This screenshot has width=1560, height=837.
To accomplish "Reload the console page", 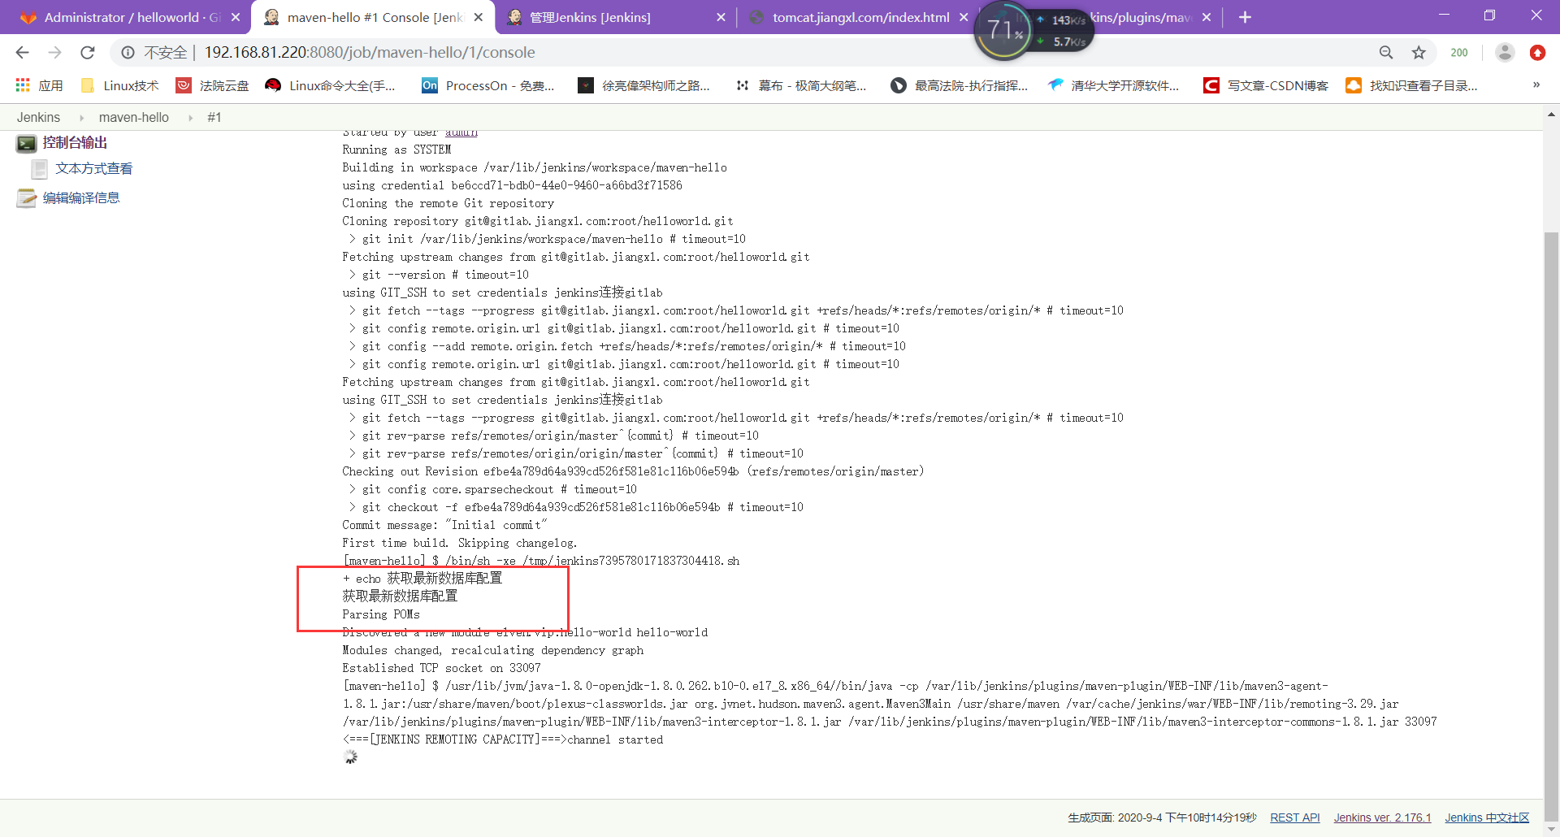I will (x=88, y=53).
